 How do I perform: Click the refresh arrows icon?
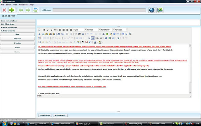[36, 10]
